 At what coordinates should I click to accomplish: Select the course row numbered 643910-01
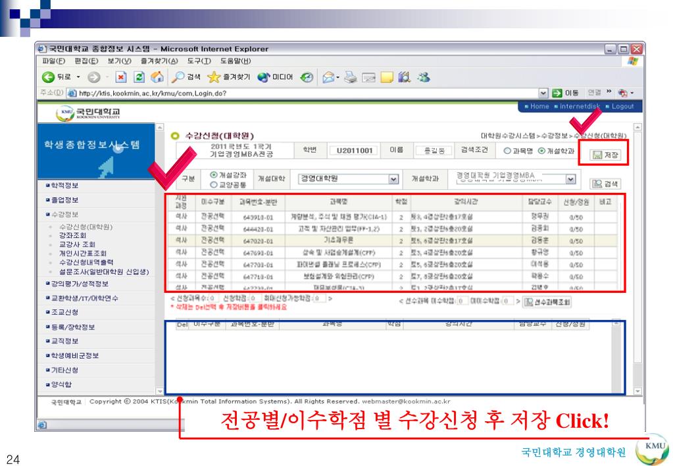(391, 217)
